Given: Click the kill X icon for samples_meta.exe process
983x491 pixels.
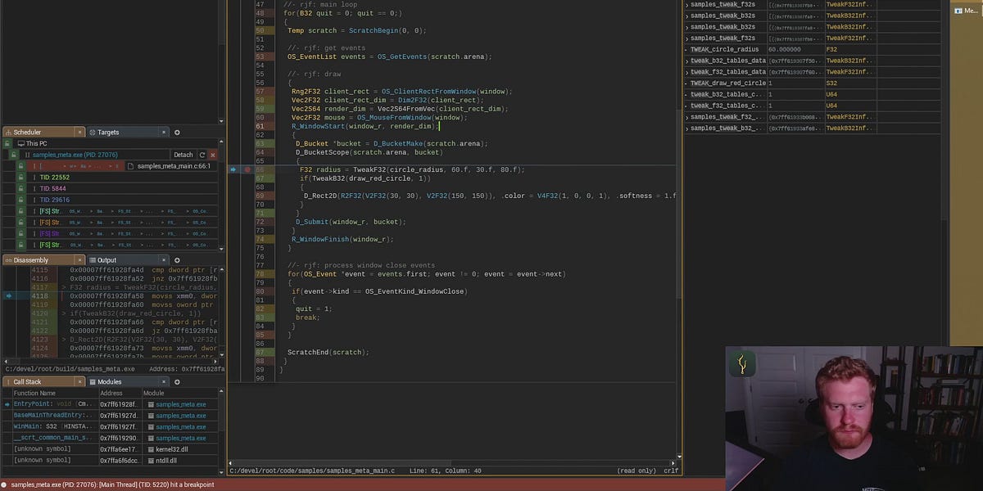Looking at the screenshot, I should coord(212,155).
